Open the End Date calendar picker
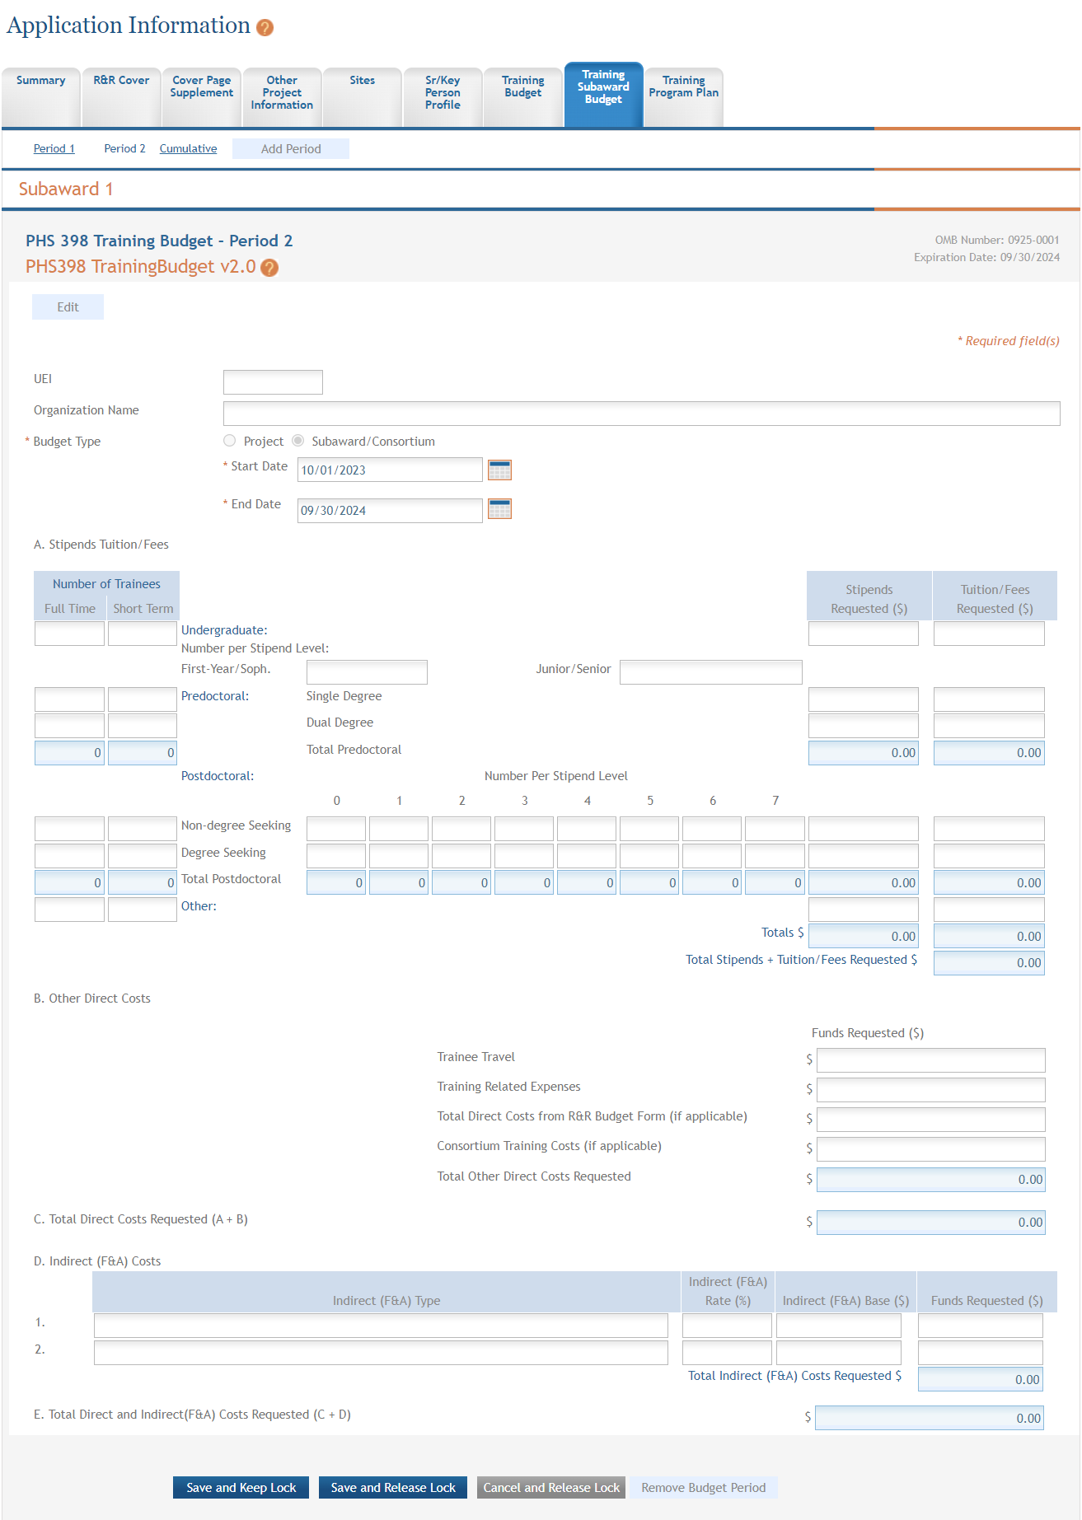The image size is (1082, 1520). (x=499, y=509)
